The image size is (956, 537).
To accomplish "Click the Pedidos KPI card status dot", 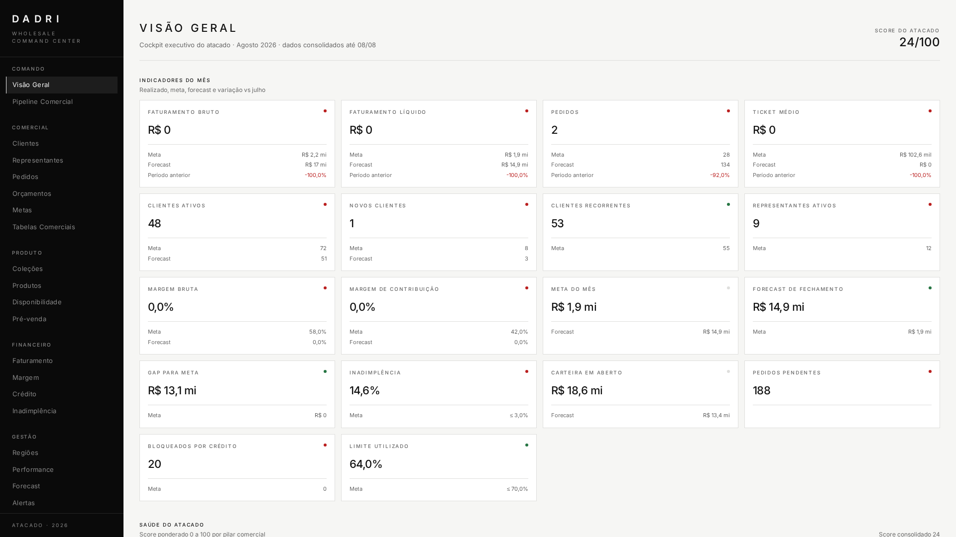I will 728,111.
